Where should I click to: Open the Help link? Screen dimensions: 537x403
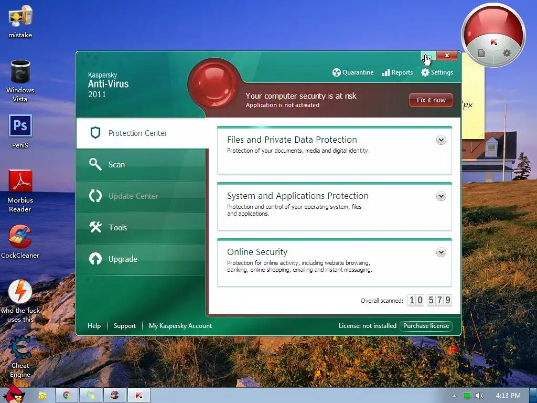click(94, 326)
